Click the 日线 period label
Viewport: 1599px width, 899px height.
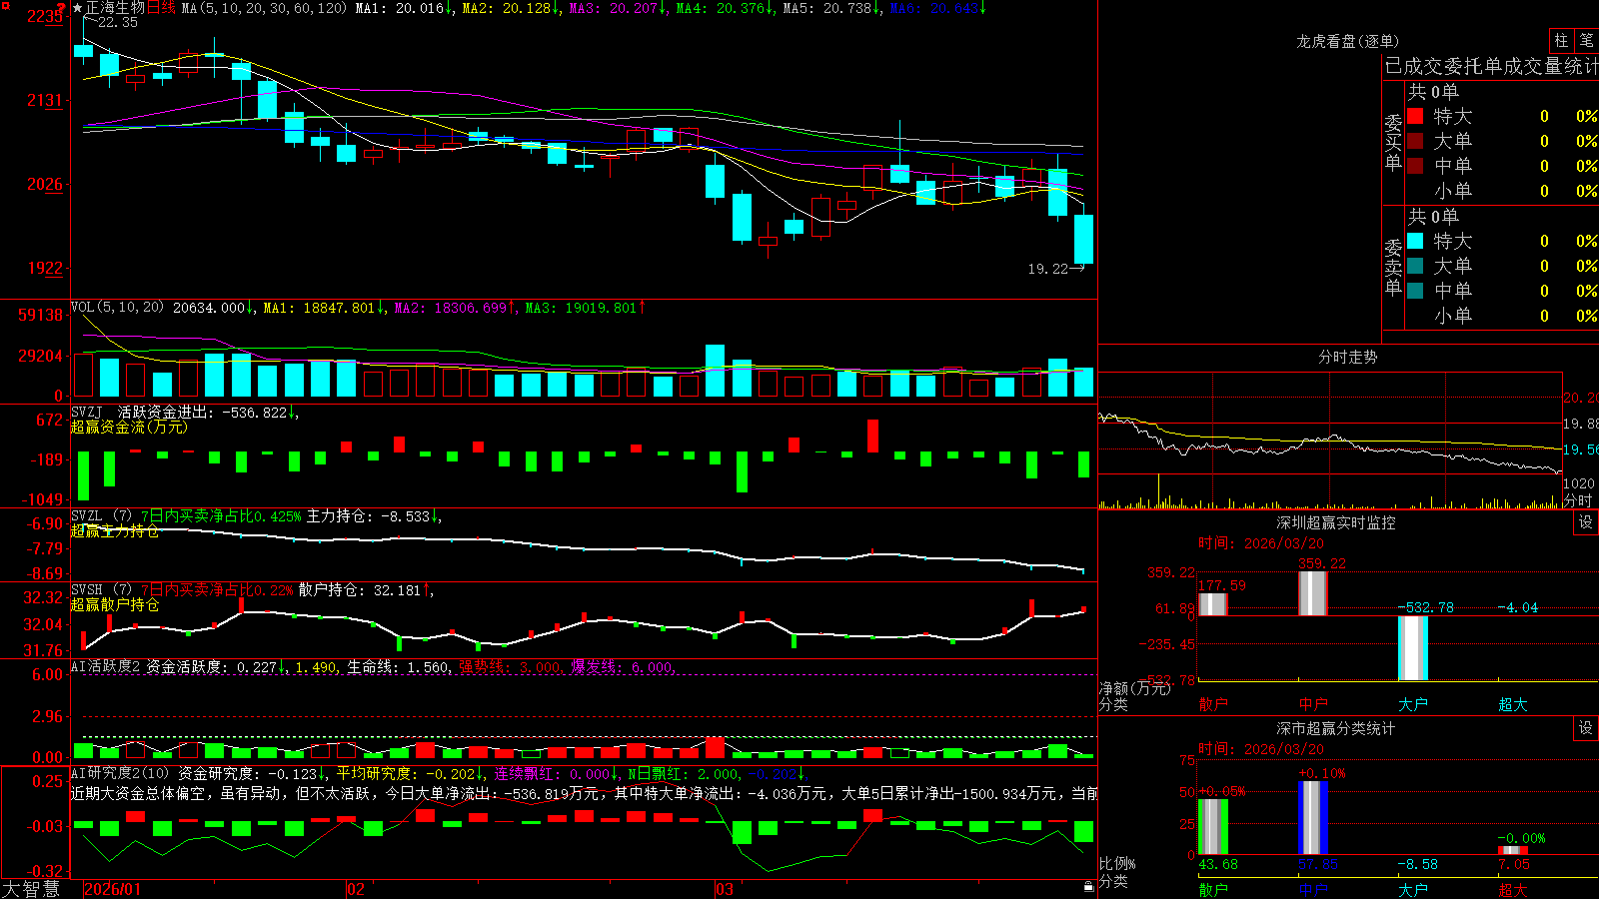click(x=161, y=8)
